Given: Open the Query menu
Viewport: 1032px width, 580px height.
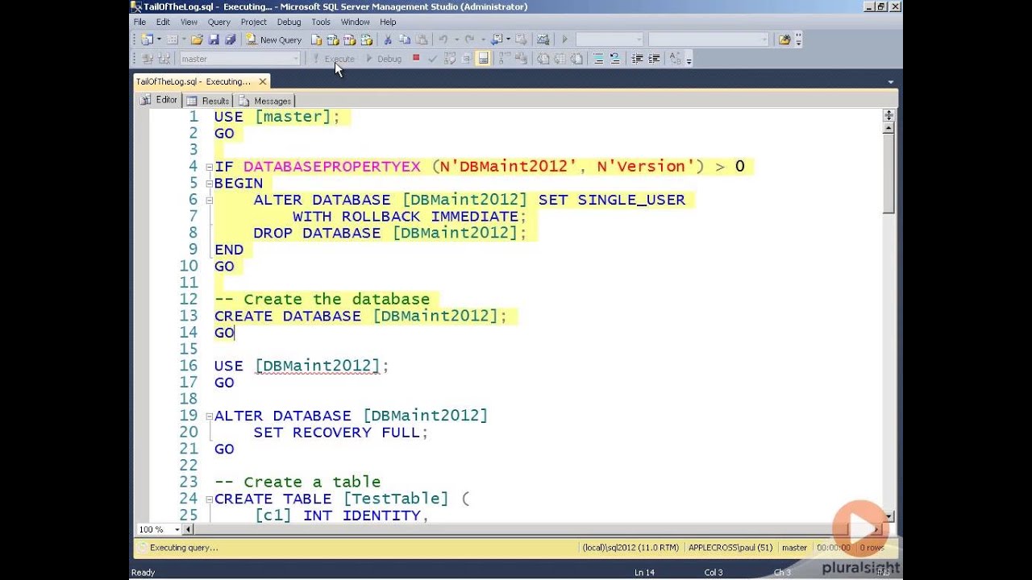Looking at the screenshot, I should tap(218, 22).
